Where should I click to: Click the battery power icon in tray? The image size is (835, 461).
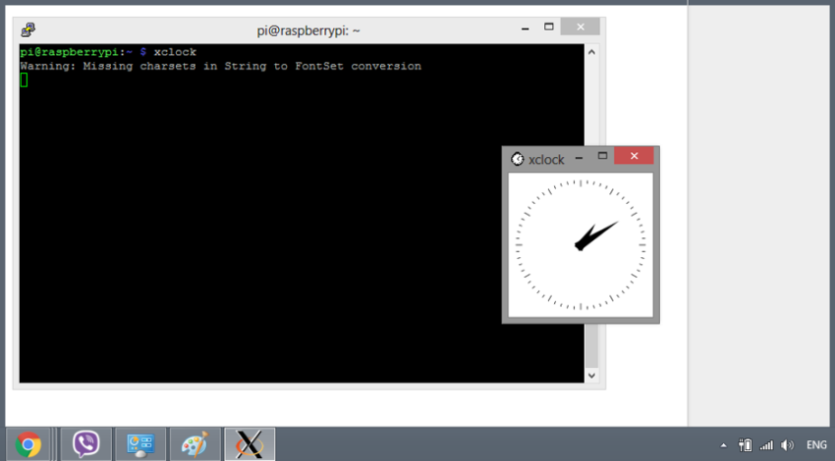[x=746, y=444]
